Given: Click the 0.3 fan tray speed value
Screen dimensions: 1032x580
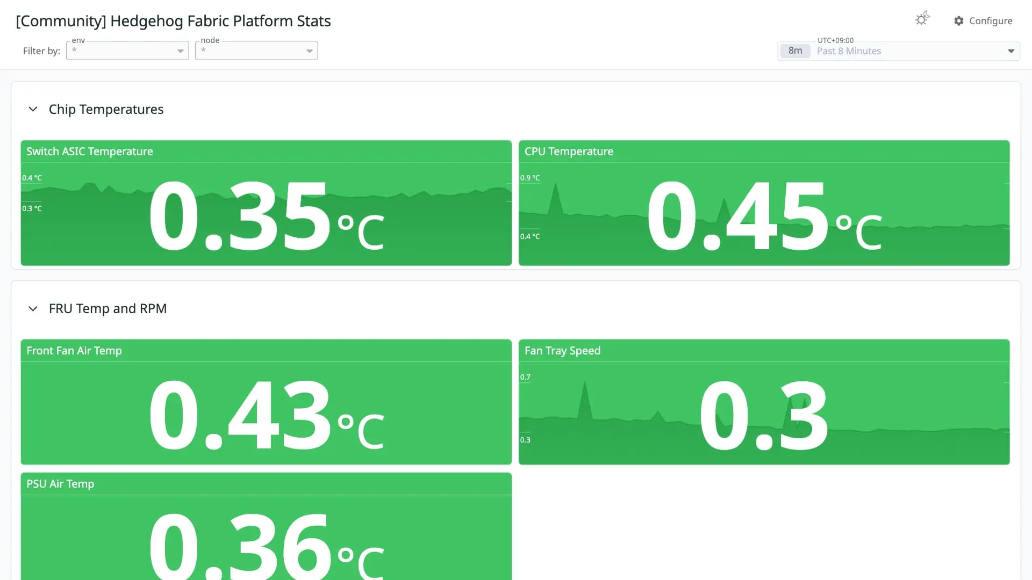Looking at the screenshot, I should tap(764, 415).
